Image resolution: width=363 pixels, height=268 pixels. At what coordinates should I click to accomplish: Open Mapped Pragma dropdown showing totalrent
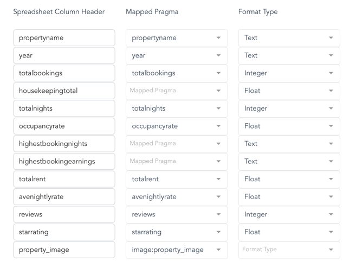[x=177, y=179]
